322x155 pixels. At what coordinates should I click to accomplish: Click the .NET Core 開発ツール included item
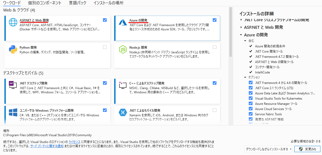(x=269, y=51)
